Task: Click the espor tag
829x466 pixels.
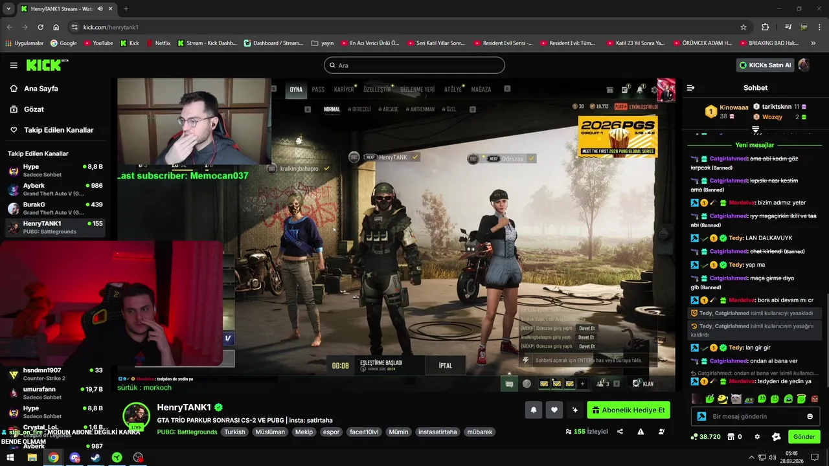Action: click(x=331, y=432)
